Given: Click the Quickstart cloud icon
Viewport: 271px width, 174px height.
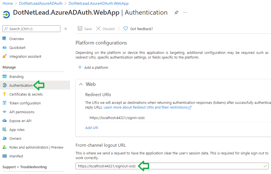Looking at the screenshot, I should click(4, 48).
